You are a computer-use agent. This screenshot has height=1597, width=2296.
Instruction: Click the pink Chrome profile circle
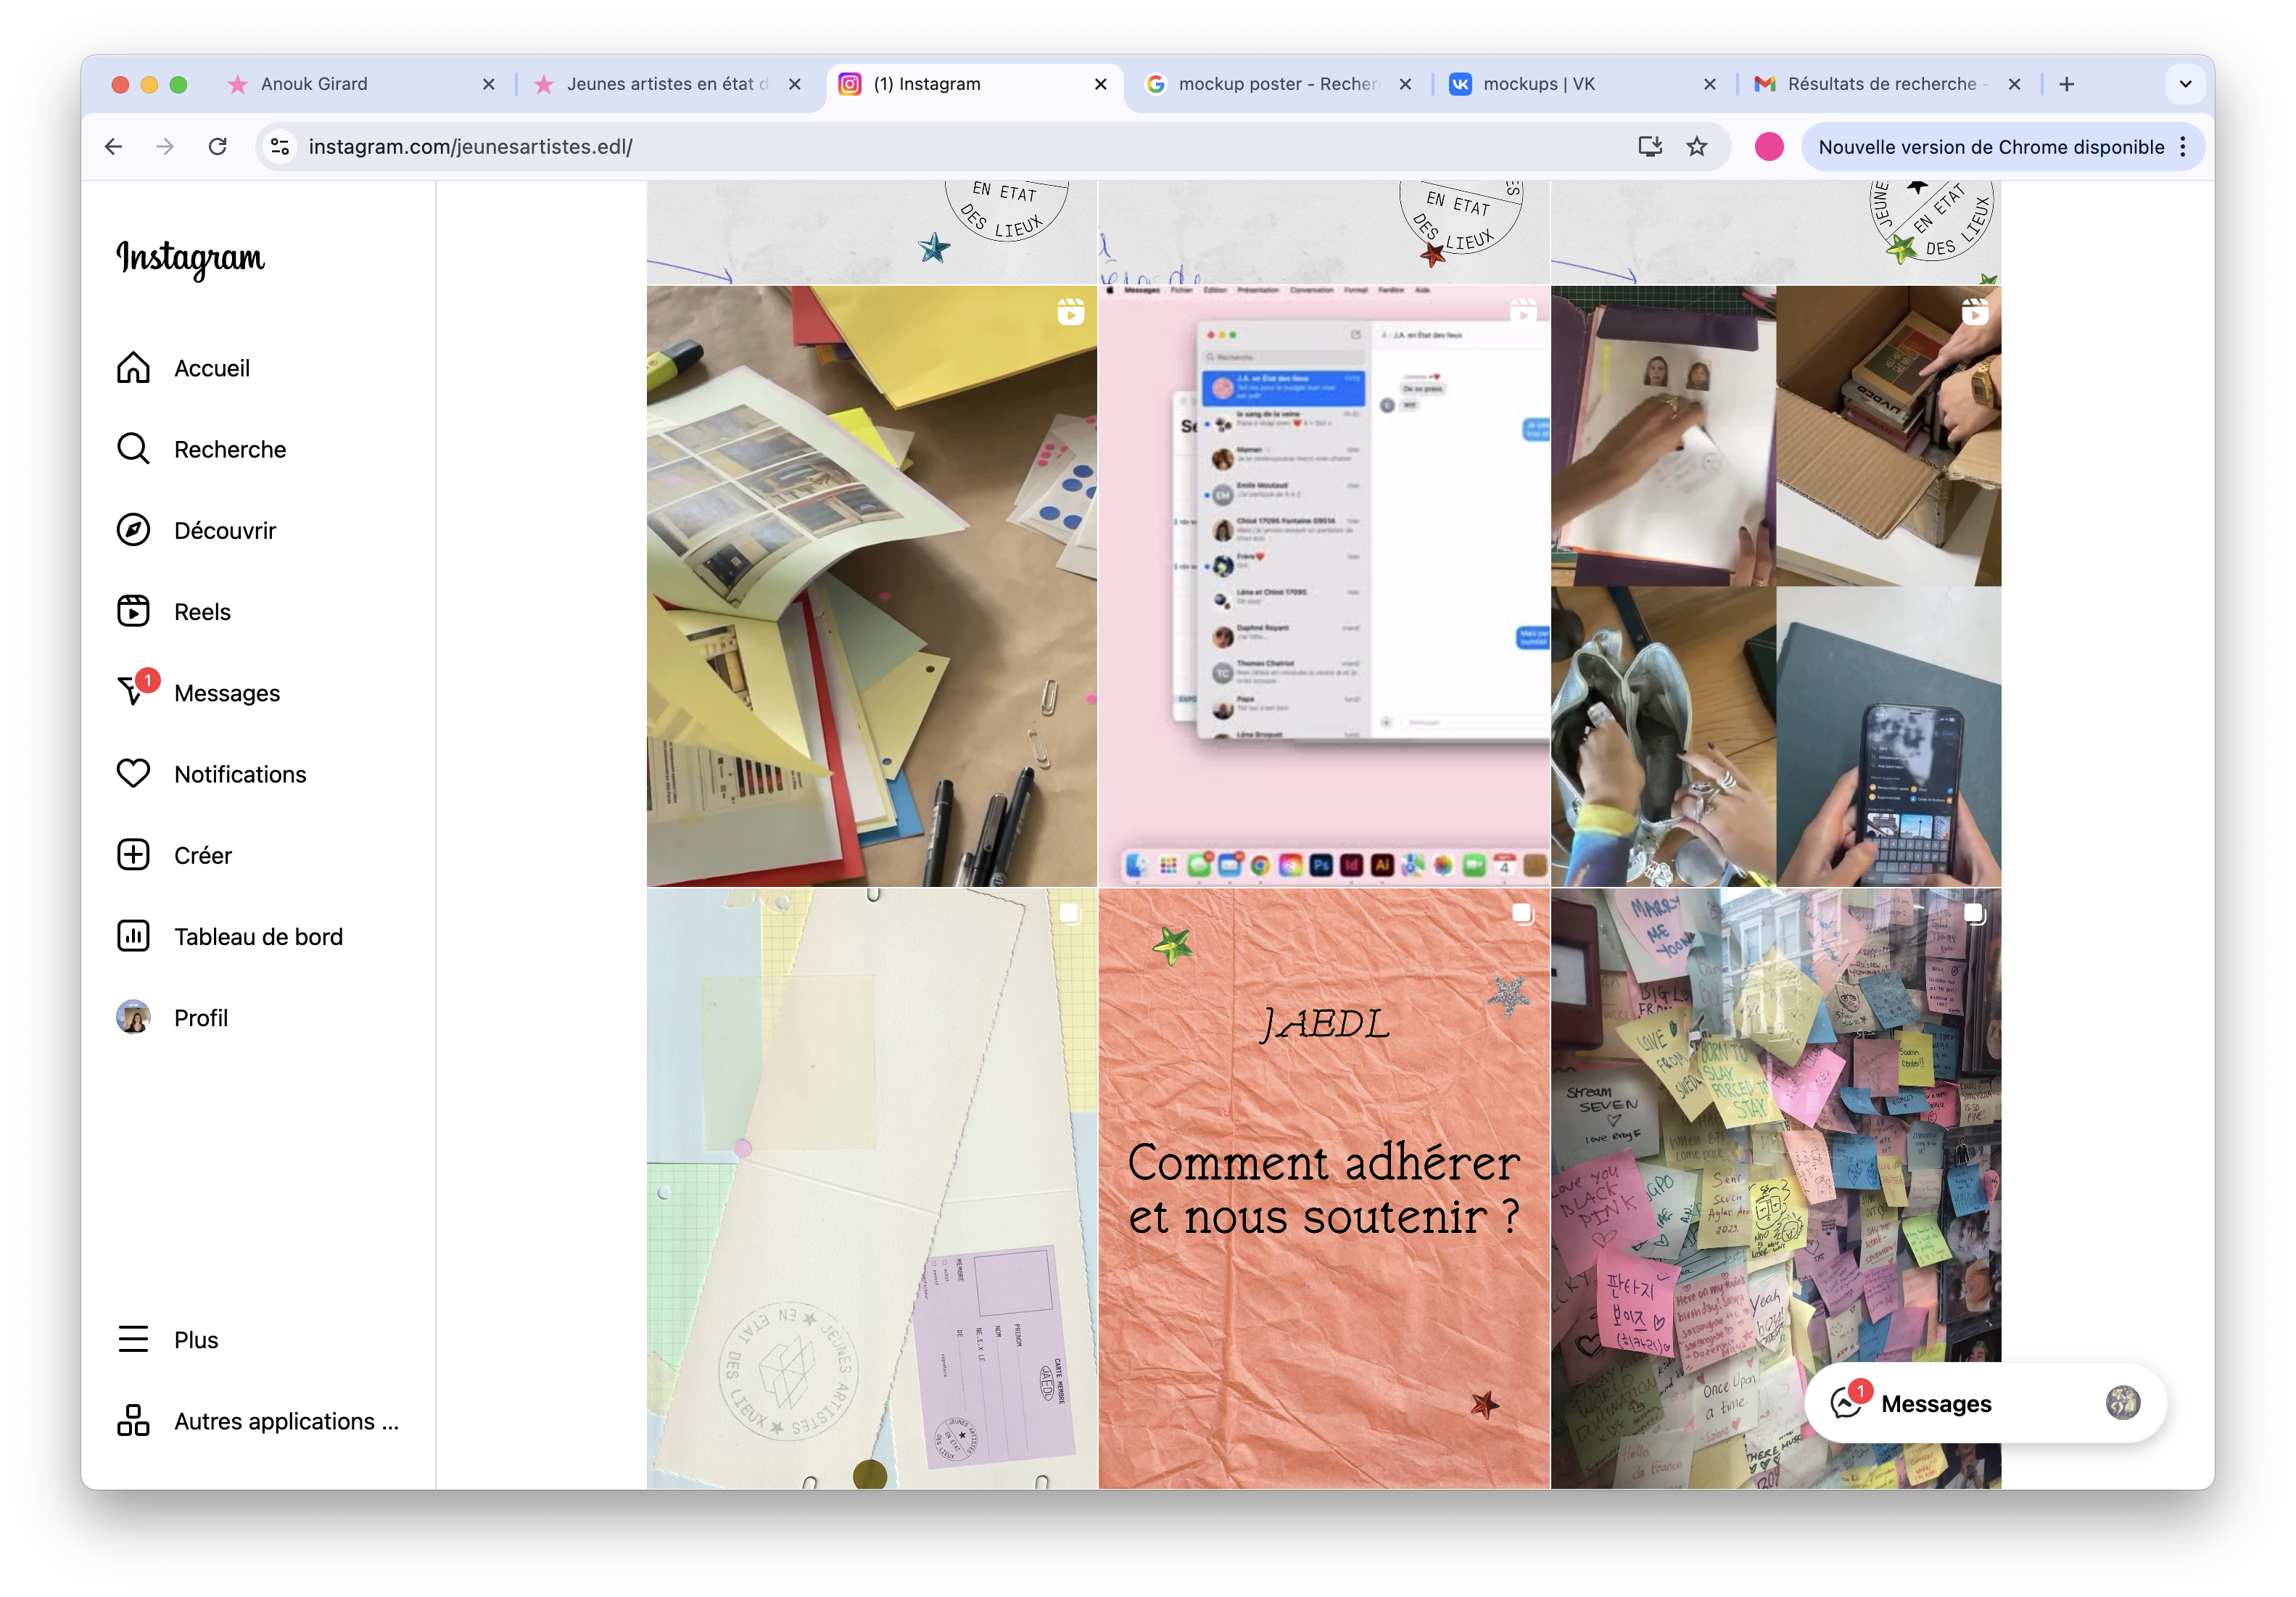coord(1768,147)
